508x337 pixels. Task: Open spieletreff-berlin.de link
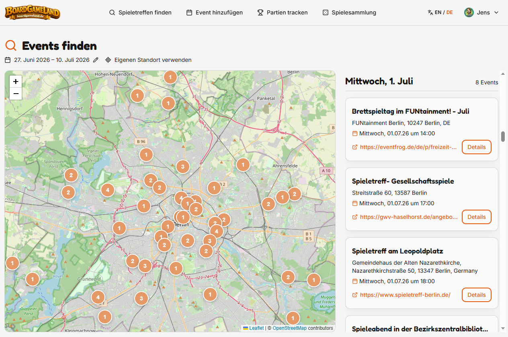405,295
